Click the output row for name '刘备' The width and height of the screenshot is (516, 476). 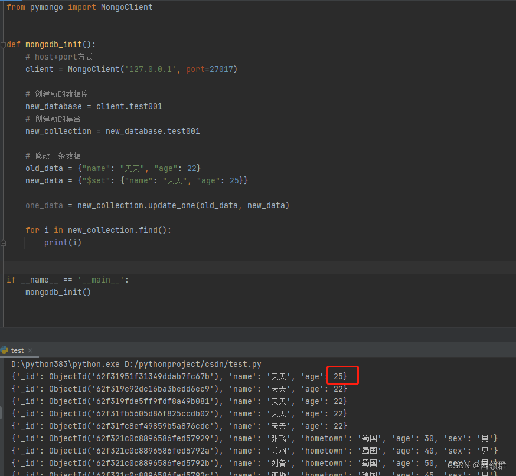tap(254, 463)
